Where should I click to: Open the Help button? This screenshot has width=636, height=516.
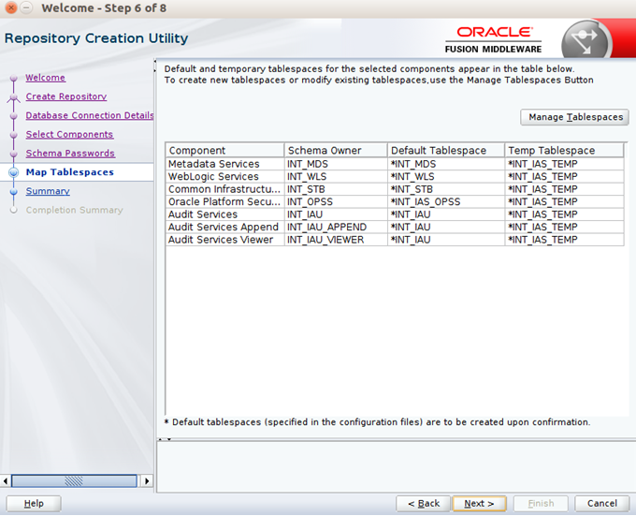(34, 504)
